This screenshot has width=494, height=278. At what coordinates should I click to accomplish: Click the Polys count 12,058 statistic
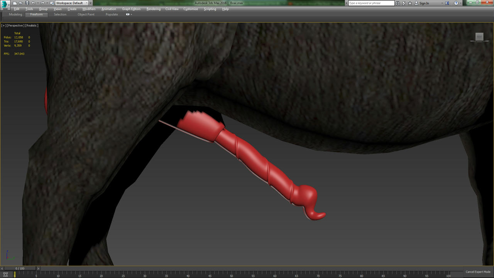[x=19, y=37]
